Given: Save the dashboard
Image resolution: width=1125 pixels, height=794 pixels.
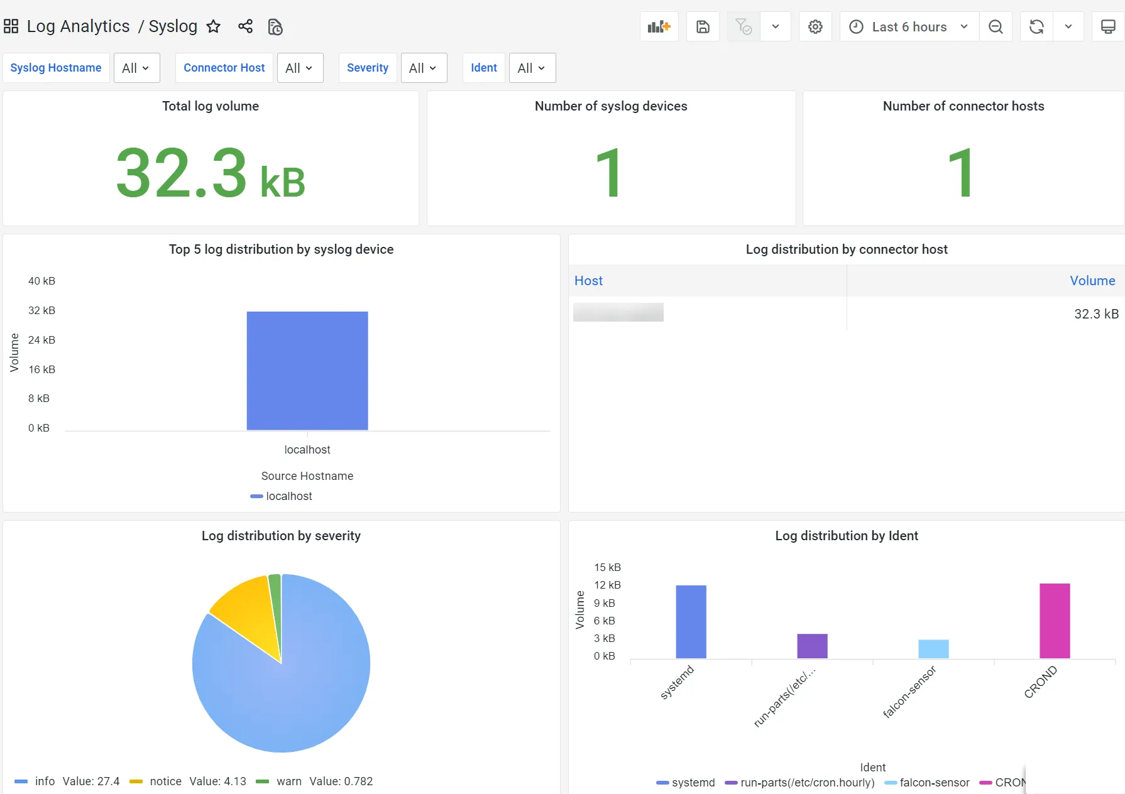Looking at the screenshot, I should pos(702,26).
